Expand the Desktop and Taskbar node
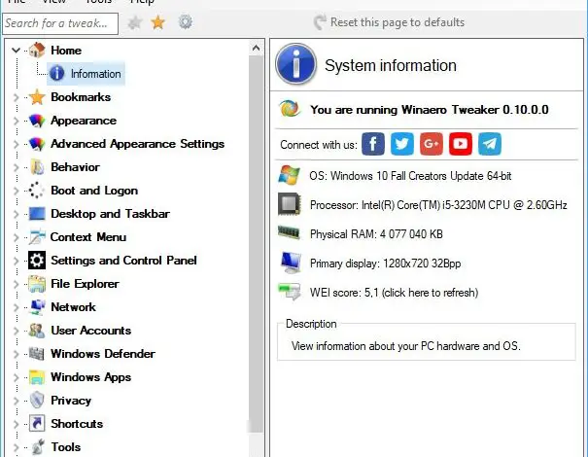The width and height of the screenshot is (588, 457). (x=16, y=214)
